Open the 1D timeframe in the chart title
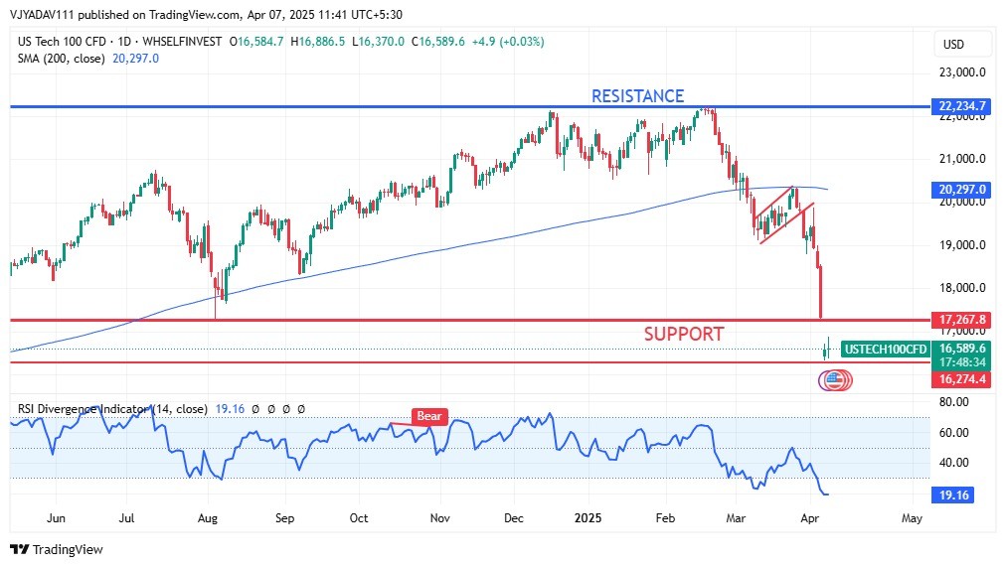This screenshot has height=567, width=1006. [122, 42]
